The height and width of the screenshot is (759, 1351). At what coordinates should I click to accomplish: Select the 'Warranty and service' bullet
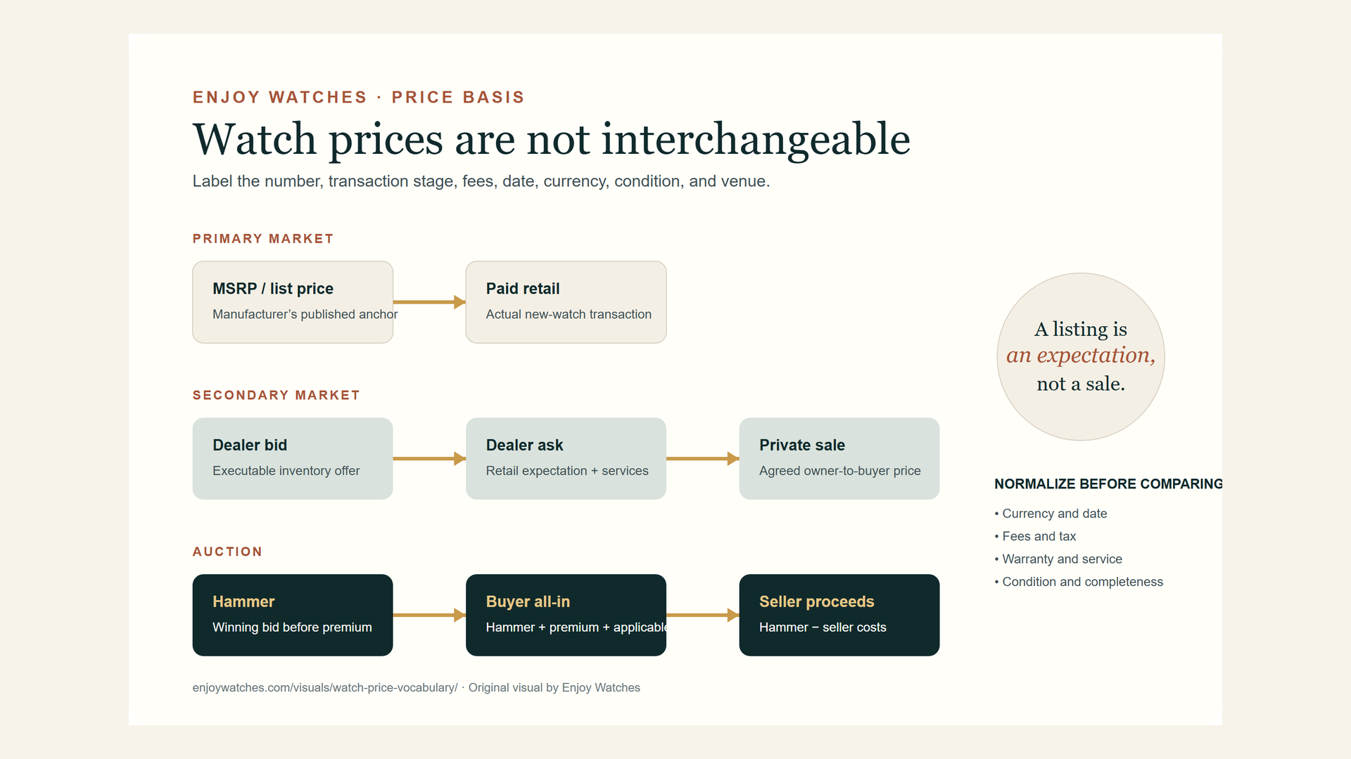(1058, 559)
